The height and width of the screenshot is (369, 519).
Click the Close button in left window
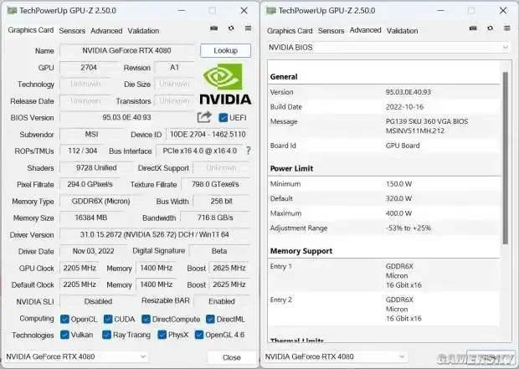231,357
